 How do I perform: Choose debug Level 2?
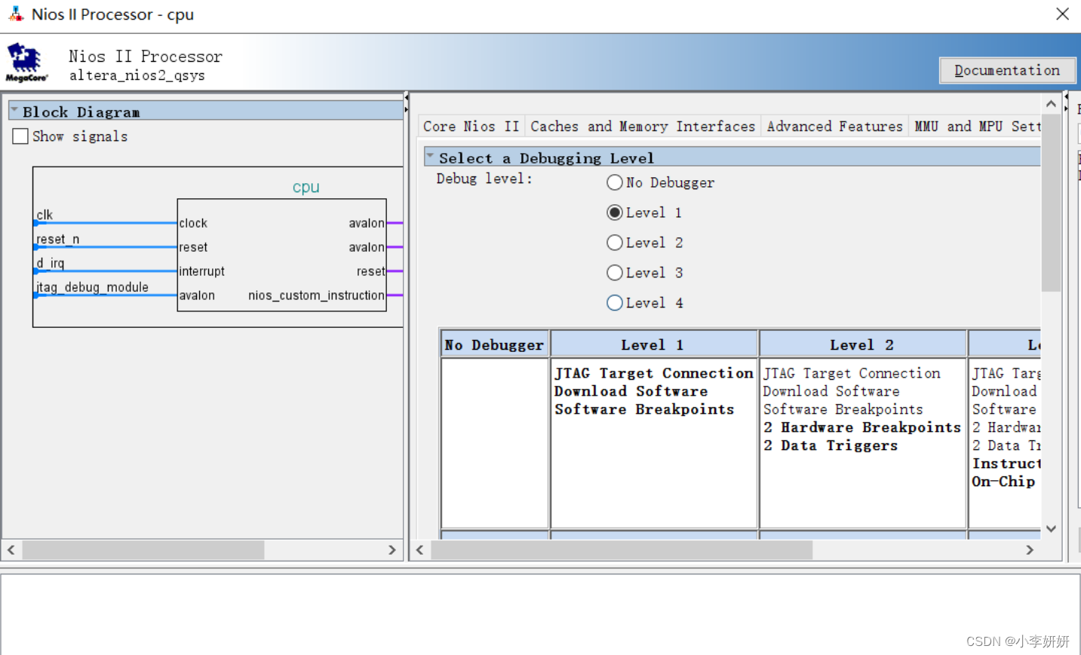(615, 242)
